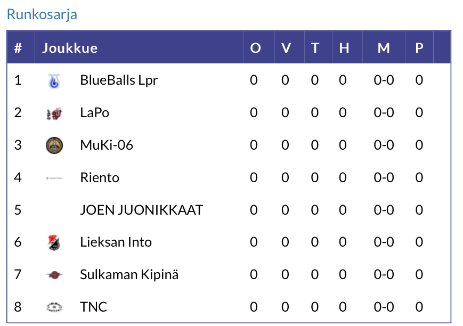The width and height of the screenshot is (463, 326).
Task: Sort by the H column header
Action: point(344,48)
